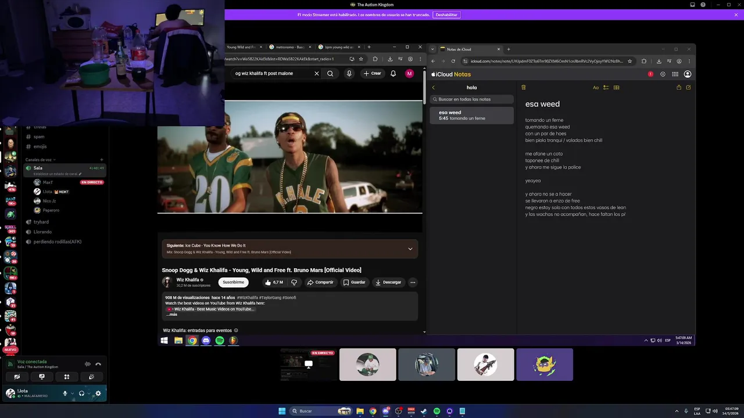Click the Deshabilitar streamer mode button
This screenshot has width=744, height=418.
pyautogui.click(x=447, y=15)
